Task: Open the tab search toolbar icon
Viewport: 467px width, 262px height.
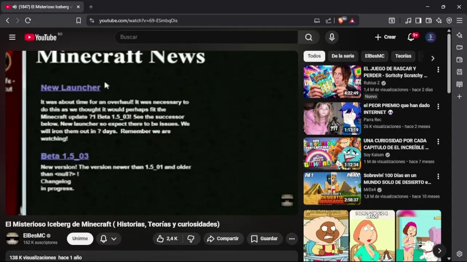Action: [x=392, y=21]
